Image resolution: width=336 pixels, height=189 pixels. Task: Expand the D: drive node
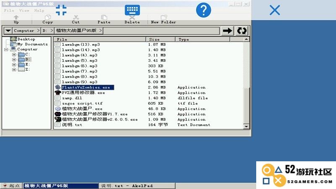[x=14, y=60]
